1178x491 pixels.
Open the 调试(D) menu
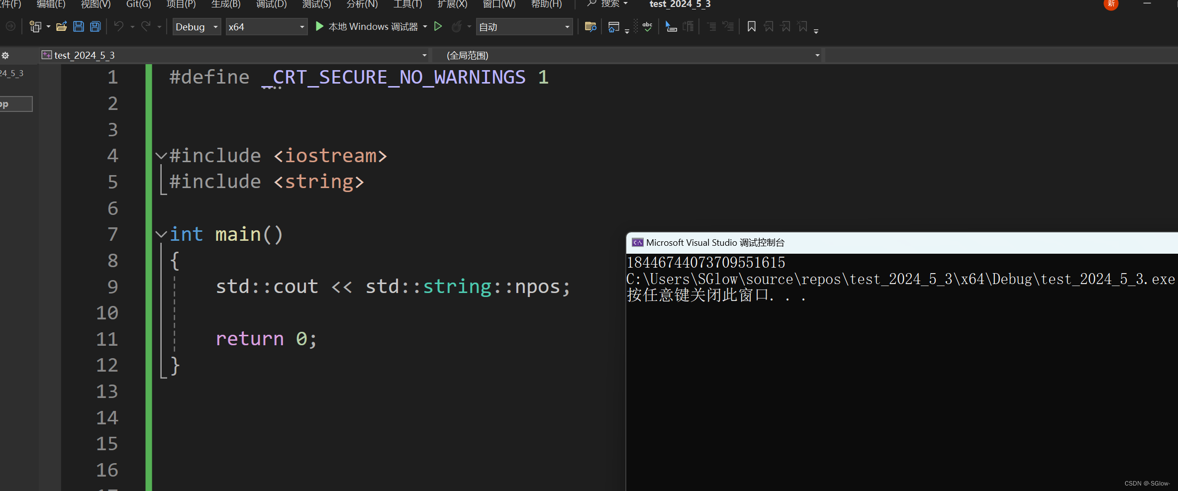[271, 5]
